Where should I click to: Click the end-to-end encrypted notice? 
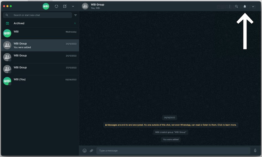coord(171,125)
